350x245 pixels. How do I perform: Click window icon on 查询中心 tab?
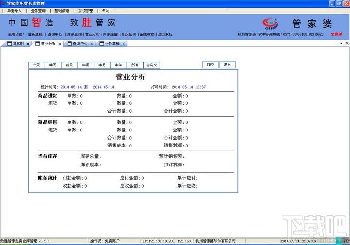[70, 44]
